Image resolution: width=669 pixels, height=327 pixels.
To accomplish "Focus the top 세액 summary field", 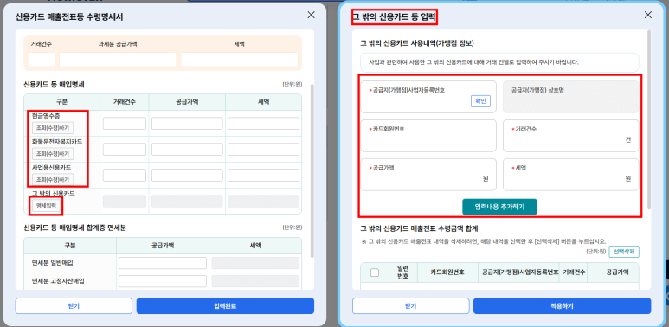I will (x=240, y=60).
